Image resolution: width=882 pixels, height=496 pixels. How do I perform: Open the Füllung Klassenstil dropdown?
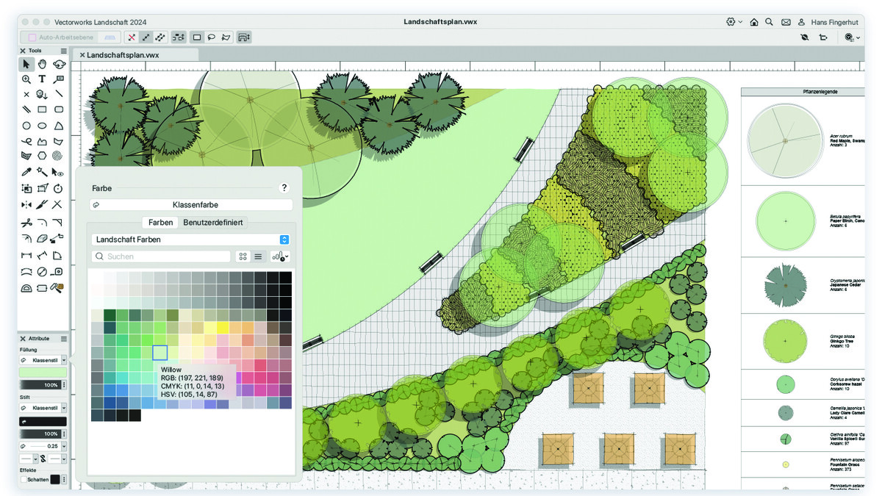pyautogui.click(x=43, y=360)
